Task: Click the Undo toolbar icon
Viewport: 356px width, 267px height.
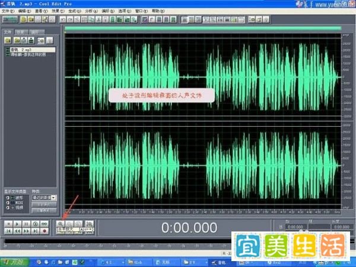Action: click(63, 20)
